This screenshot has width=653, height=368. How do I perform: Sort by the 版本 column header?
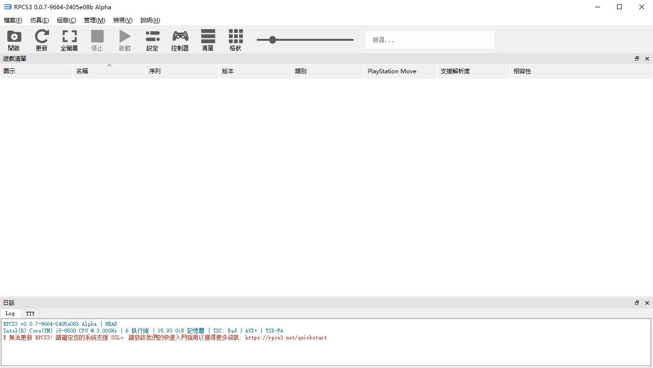255,71
